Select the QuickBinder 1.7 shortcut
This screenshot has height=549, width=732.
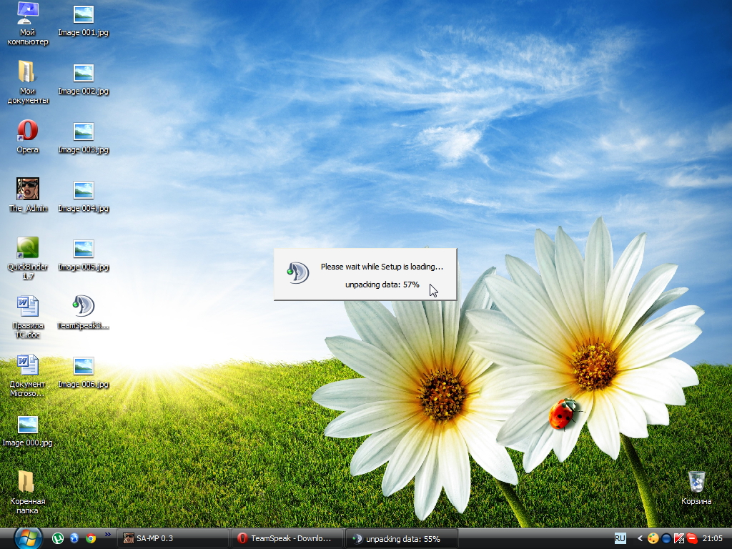click(x=28, y=258)
